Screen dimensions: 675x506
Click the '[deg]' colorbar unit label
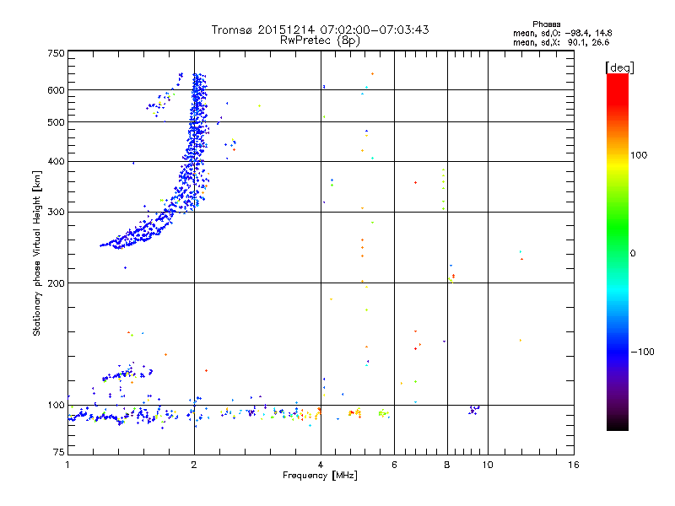coord(619,67)
